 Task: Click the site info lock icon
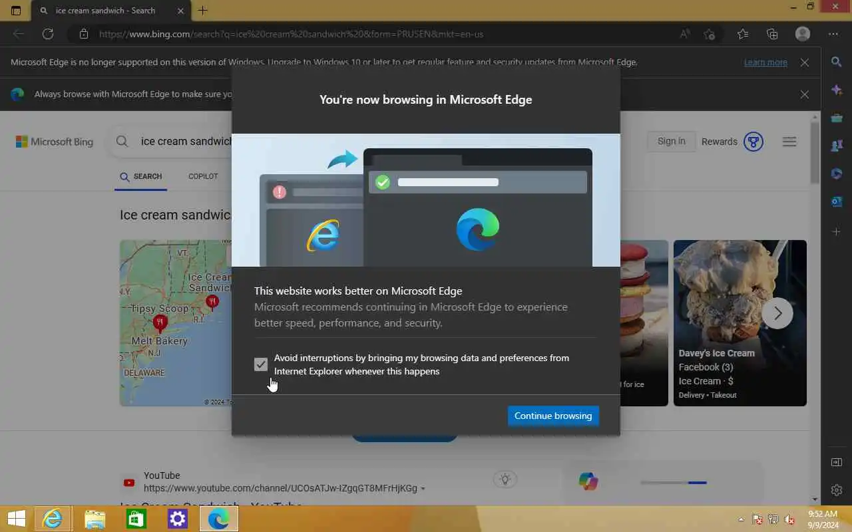83,34
